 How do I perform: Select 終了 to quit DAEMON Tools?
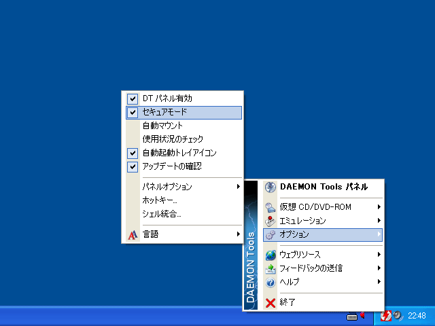pos(323,302)
